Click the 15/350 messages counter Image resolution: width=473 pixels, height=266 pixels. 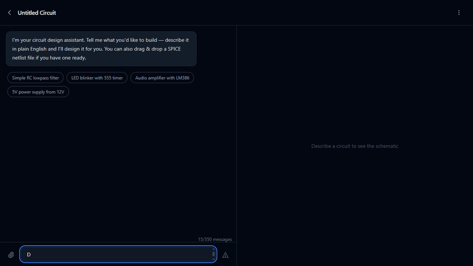[214, 239]
